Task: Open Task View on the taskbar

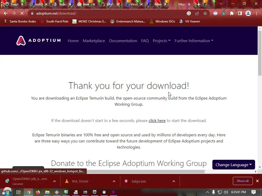Action: 18,192
